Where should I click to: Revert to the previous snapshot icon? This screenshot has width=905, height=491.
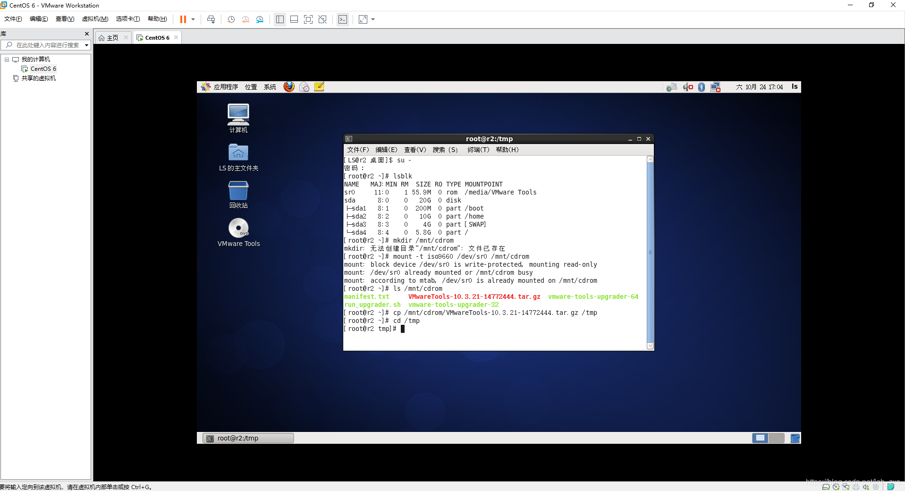click(245, 19)
